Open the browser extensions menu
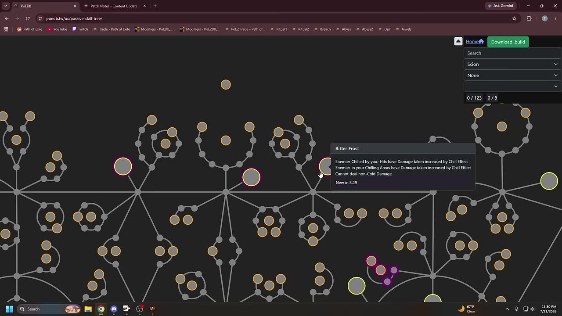Viewport: 562px width, 316px height. pos(529,18)
